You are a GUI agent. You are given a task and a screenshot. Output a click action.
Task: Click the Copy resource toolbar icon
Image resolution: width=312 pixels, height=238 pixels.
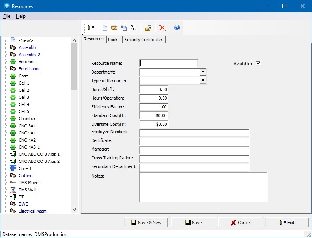pyautogui.click(x=124, y=28)
